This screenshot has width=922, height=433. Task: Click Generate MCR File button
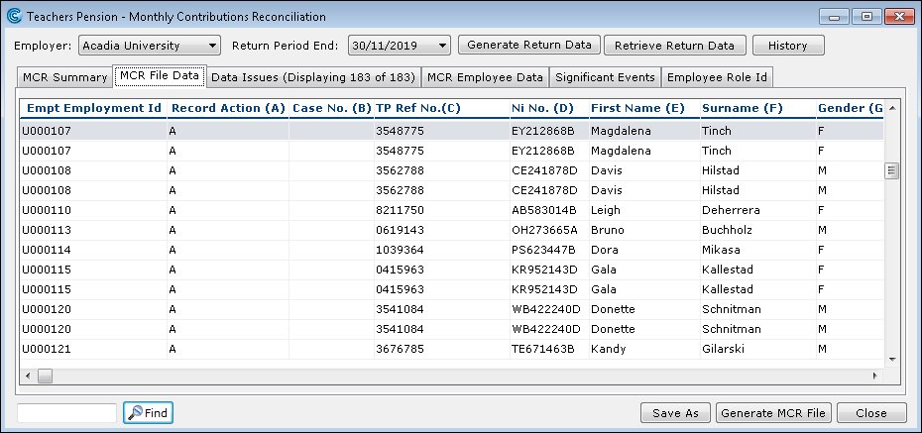click(774, 413)
